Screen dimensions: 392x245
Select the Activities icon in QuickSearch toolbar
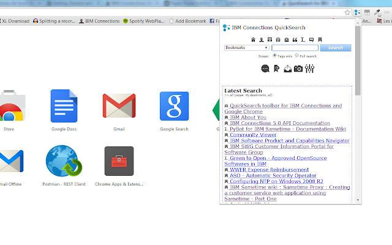click(269, 39)
